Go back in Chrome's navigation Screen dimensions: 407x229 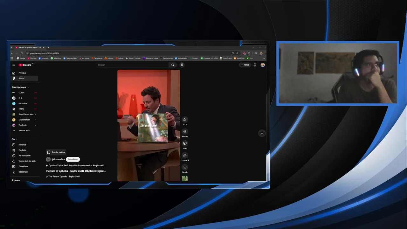point(12,53)
